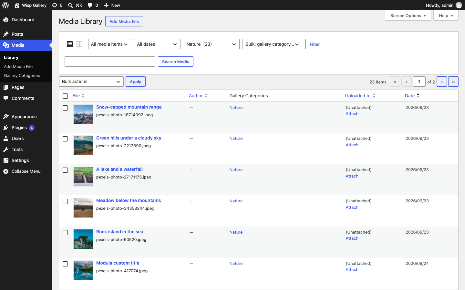Tick checkbox for A lake and a waterfall
This screenshot has height=290, width=465.
(65, 170)
